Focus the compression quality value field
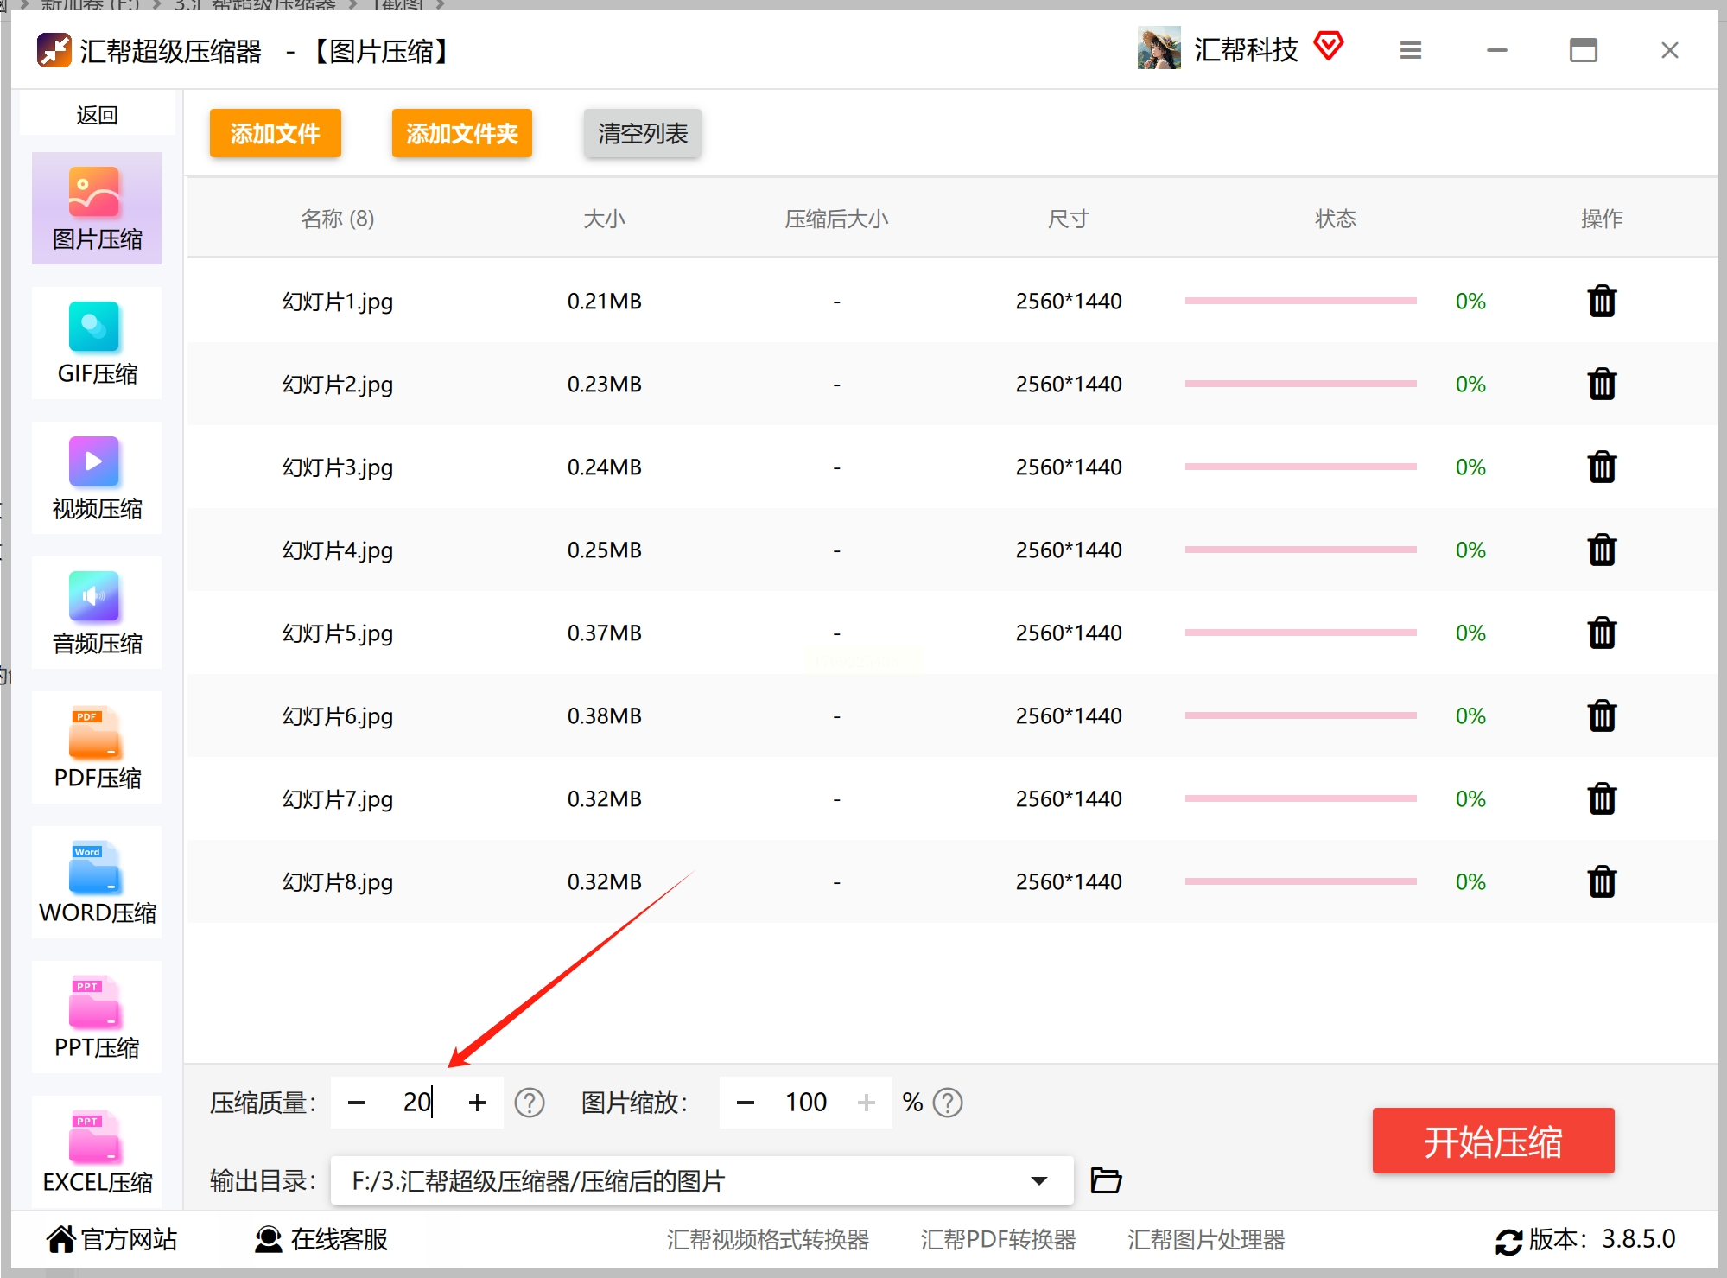 click(416, 1103)
